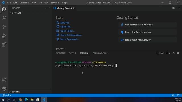Switch to the Problems tab
The height and width of the screenshot is (102, 182).
pyautogui.click(x=60, y=53)
